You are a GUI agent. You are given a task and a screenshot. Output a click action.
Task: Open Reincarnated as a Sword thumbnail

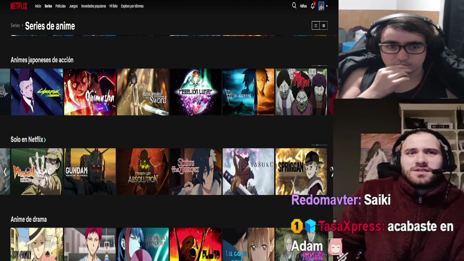coord(143,92)
